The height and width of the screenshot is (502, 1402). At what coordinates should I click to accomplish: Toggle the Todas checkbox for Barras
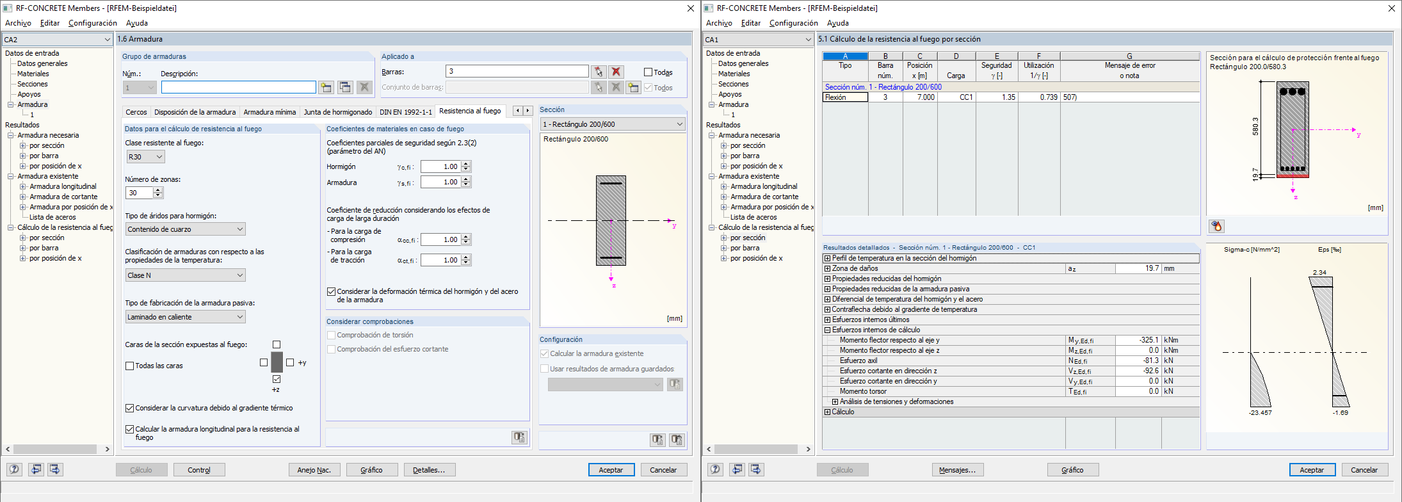pos(648,72)
